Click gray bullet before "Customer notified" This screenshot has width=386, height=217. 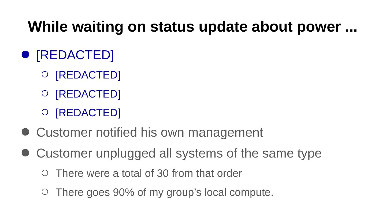tap(25, 132)
